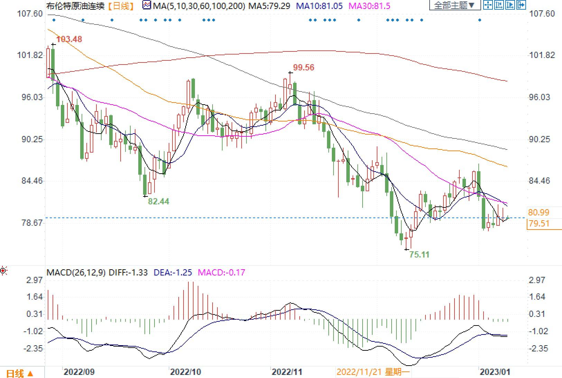Click the 99.56 peak price label
Screen dimensions: 562x378
[x=303, y=68]
